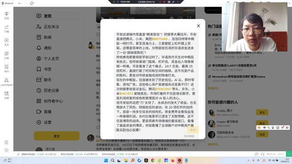Click fullscreen icon on the background video
This screenshot has height=164, width=292.
(x=189, y=18)
